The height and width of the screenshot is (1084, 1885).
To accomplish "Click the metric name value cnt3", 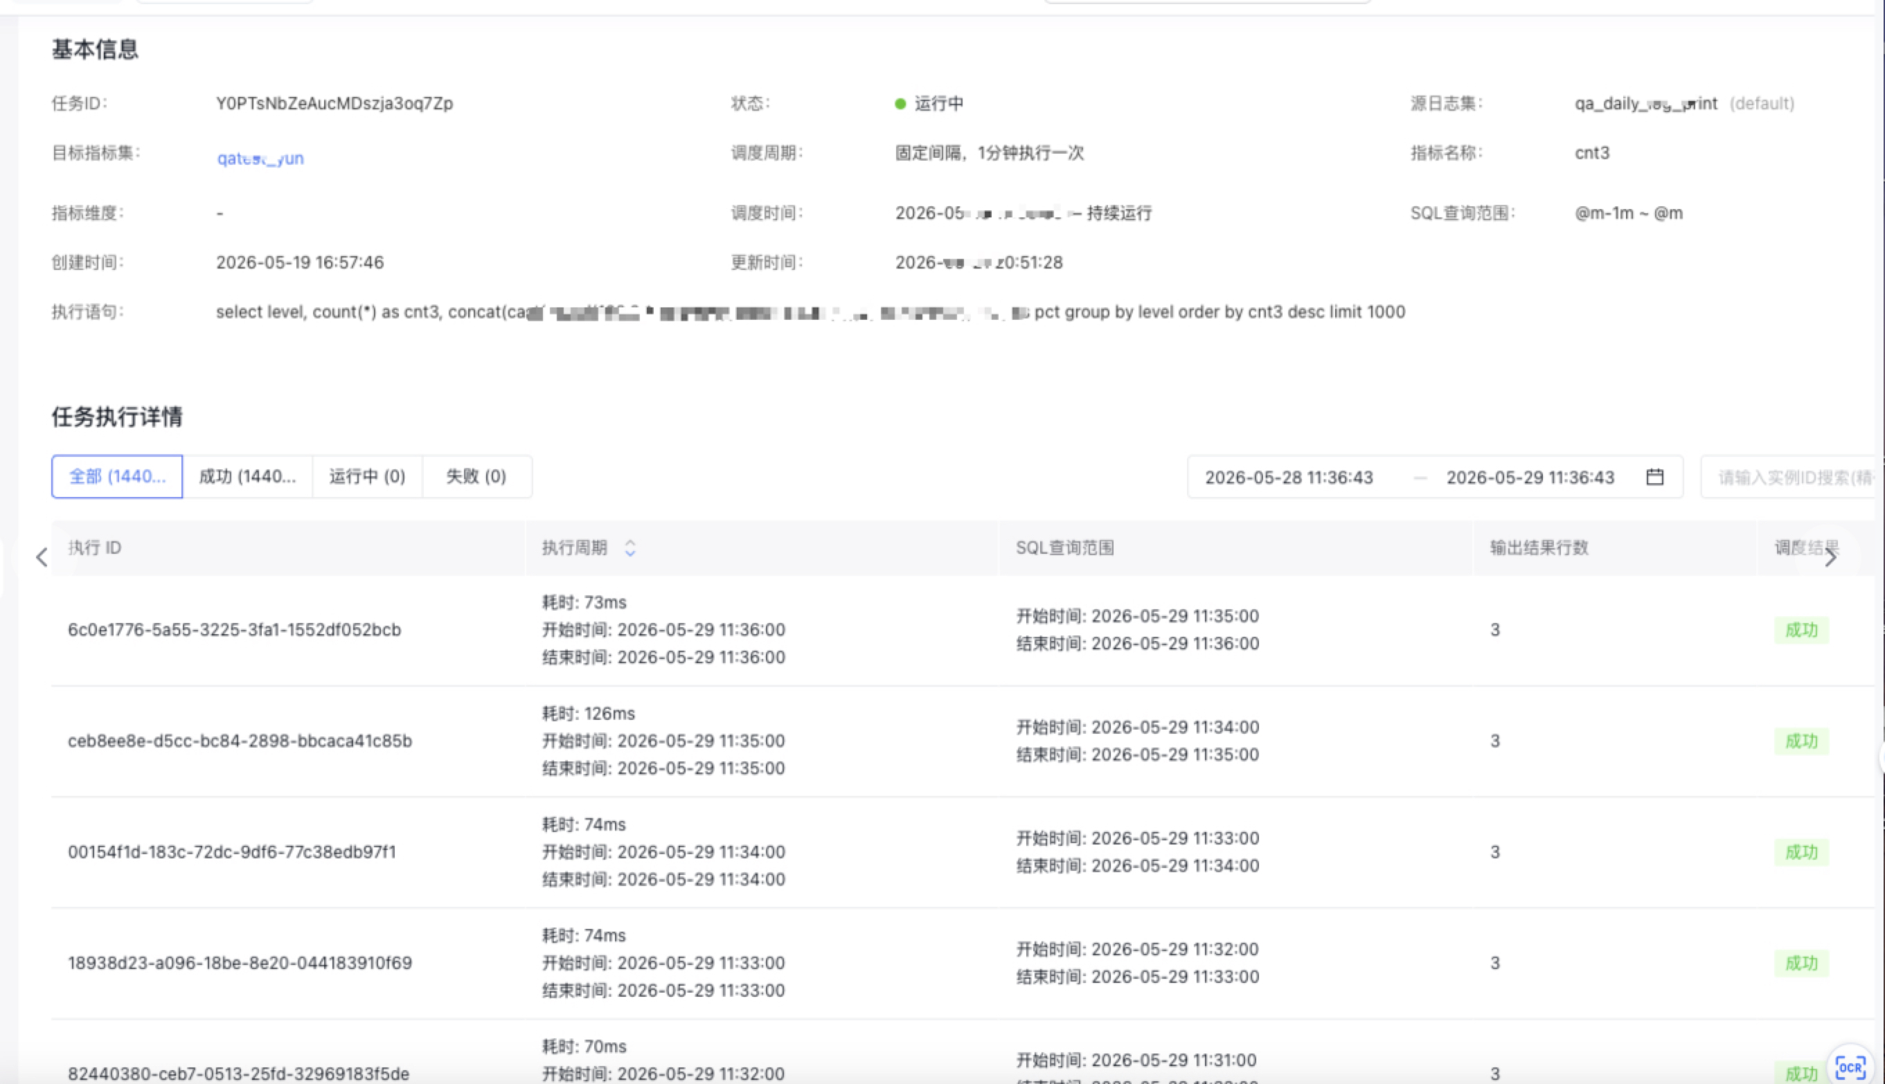I will tap(1591, 152).
